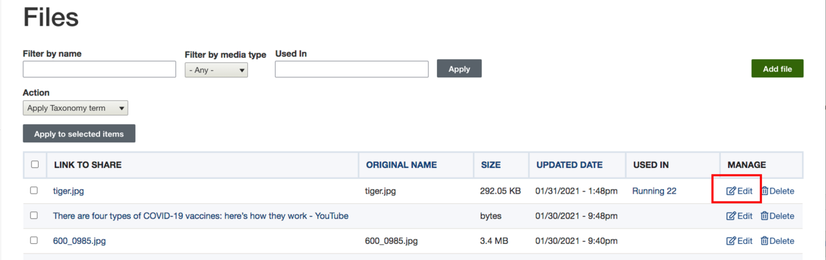Image resolution: width=826 pixels, height=260 pixels.
Task: Open the Filter by media type dropdown
Action: 216,70
